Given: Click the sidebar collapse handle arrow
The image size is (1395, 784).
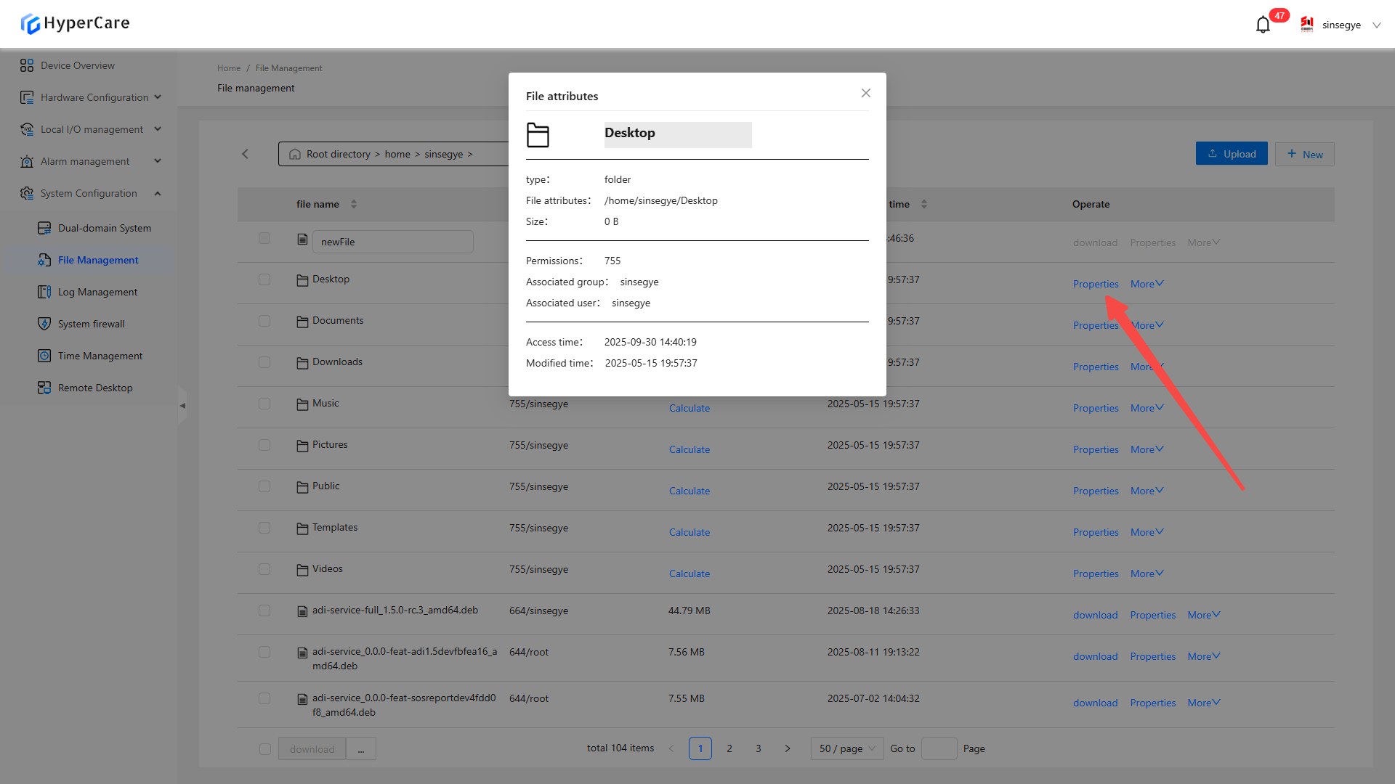Looking at the screenshot, I should (182, 406).
